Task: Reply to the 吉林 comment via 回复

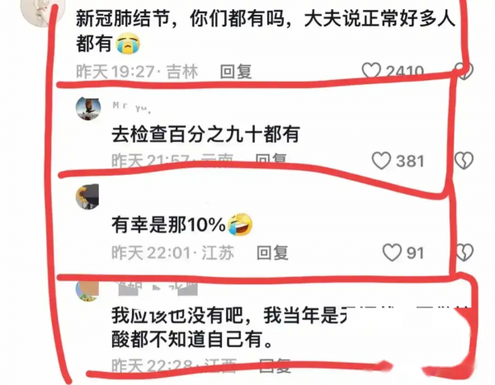Action: point(236,72)
